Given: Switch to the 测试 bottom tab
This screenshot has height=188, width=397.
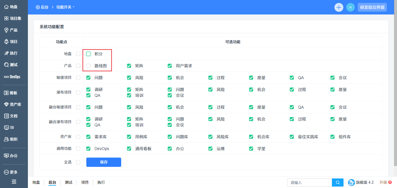Looking at the screenshot, I should [x=69, y=182].
